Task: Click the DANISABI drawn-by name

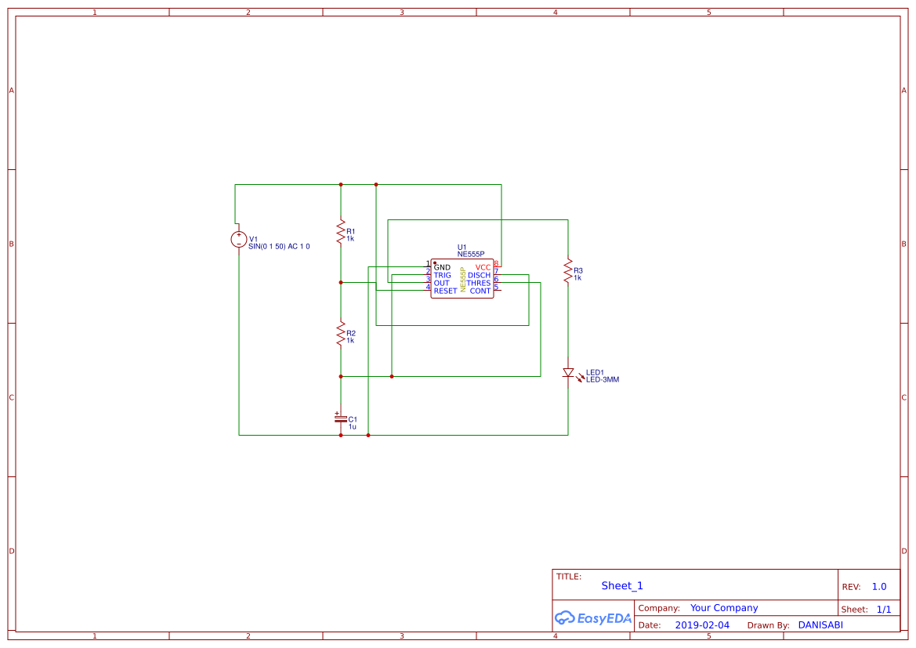Action: click(x=820, y=625)
